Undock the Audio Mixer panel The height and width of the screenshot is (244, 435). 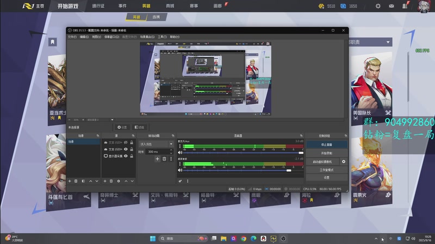tap(301, 136)
